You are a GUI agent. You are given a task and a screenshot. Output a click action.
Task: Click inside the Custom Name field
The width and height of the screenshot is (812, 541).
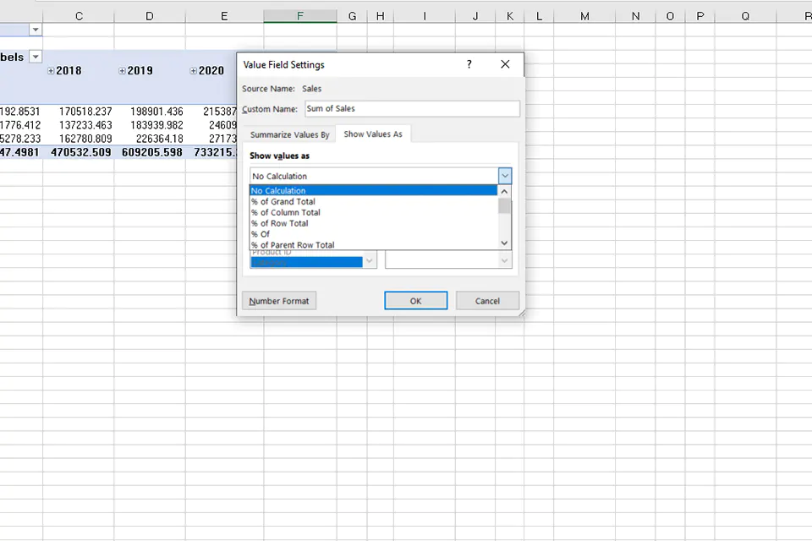pyautogui.click(x=412, y=108)
